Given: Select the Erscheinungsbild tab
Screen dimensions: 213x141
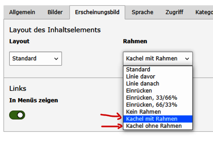Looking at the screenshot, I should [97, 12].
